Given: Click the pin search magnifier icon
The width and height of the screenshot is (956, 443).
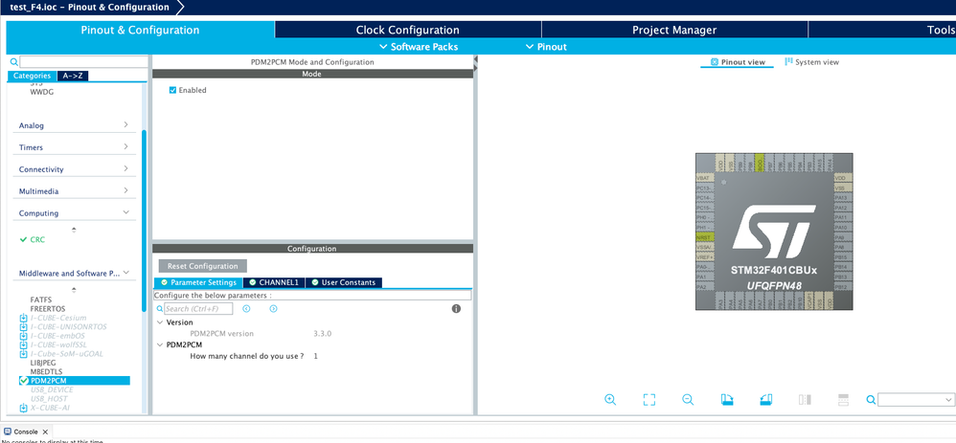Looking at the screenshot, I should 872,400.
